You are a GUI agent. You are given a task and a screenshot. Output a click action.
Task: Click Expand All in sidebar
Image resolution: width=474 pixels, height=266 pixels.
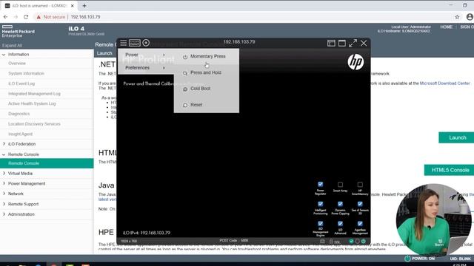click(12, 46)
